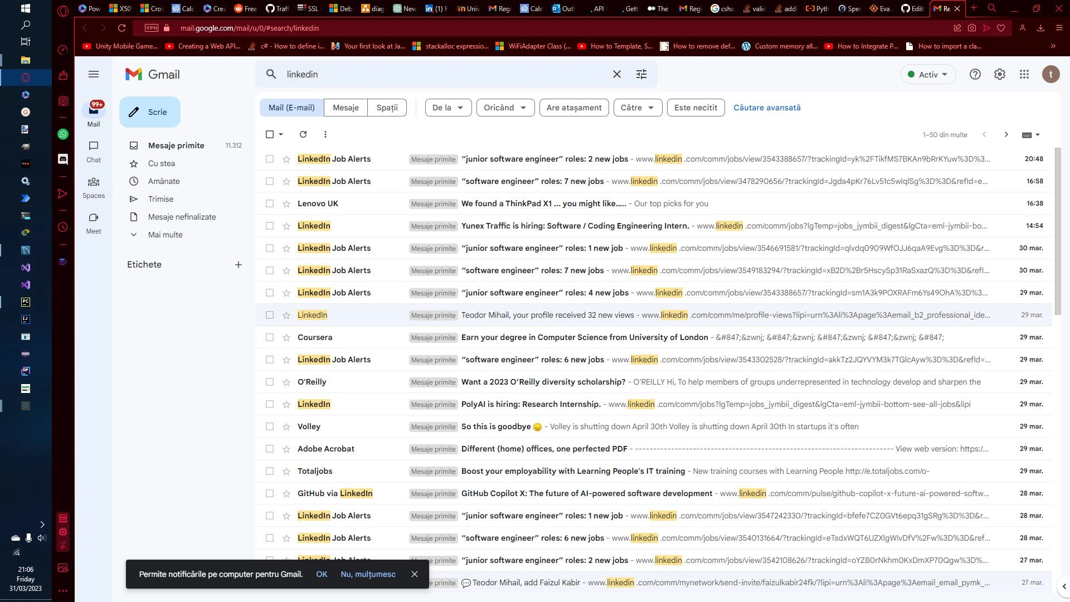Switch to the Mail (E-mail) tab
The image size is (1070, 602).
coord(291,108)
